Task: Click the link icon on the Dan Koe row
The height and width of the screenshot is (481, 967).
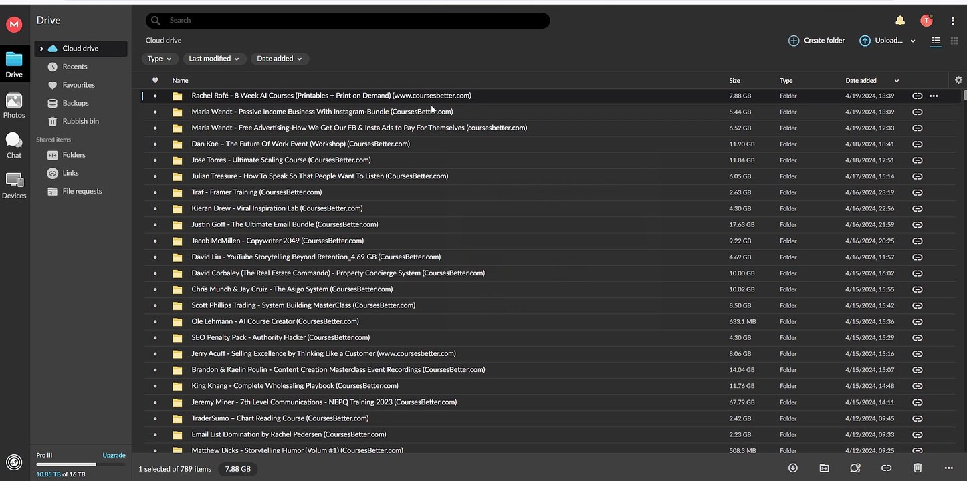Action: [x=918, y=144]
